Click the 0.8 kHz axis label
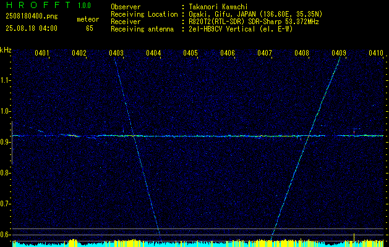 (4, 173)
